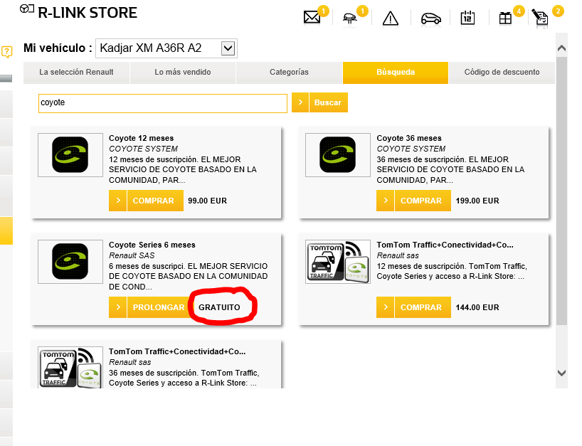Click the Buscar button
Viewport: 582px width, 446px height.
pos(328,102)
